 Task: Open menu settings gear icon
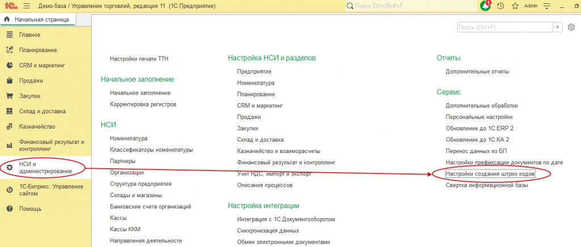571,27
